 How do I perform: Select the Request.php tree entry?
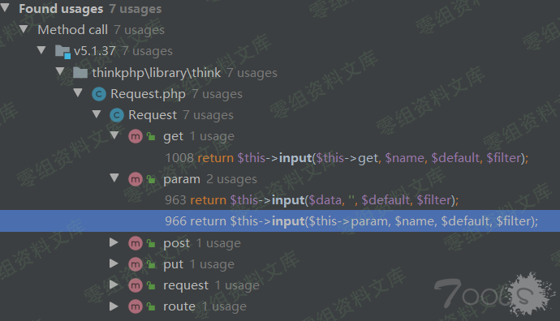click(167, 94)
